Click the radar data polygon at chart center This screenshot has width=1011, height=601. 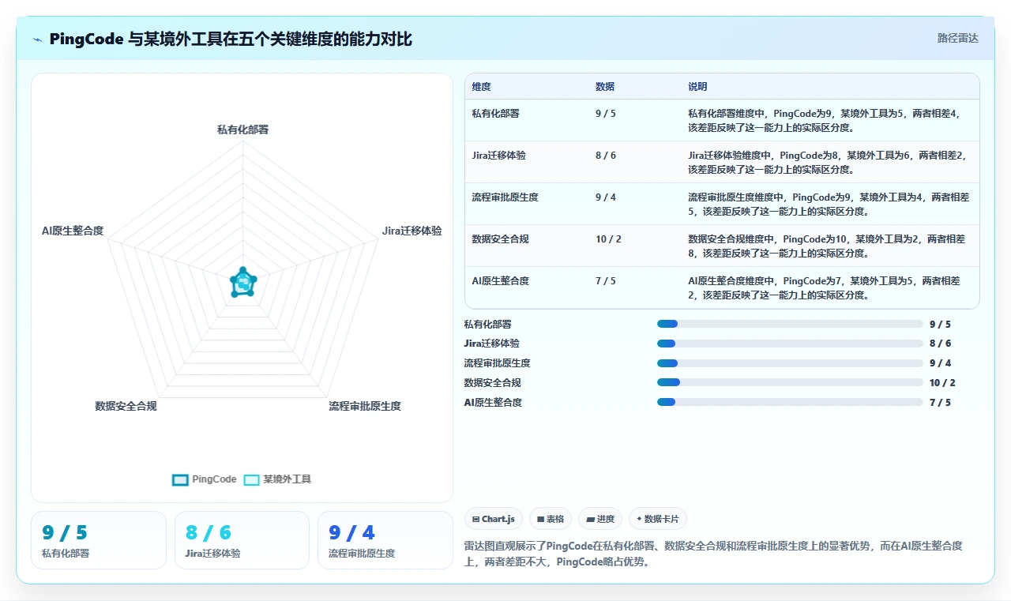(x=242, y=283)
